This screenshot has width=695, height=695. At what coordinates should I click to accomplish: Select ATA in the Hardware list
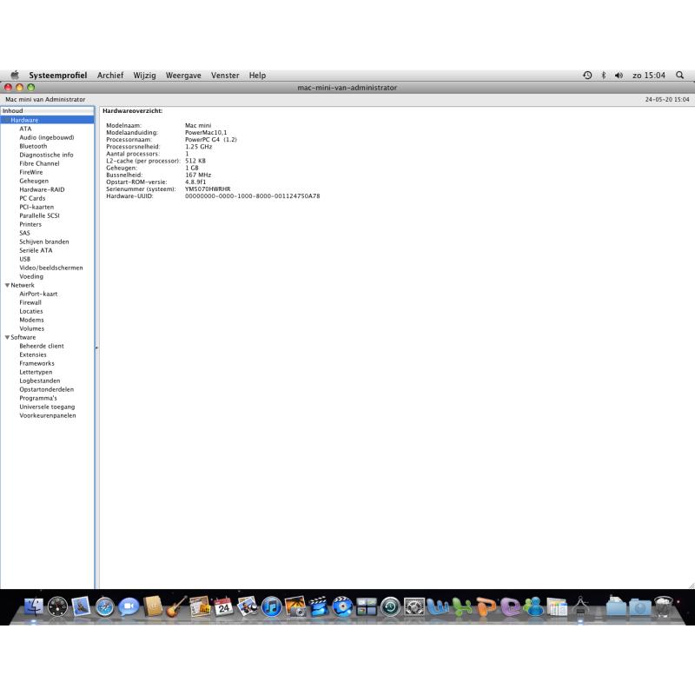pyautogui.click(x=25, y=129)
